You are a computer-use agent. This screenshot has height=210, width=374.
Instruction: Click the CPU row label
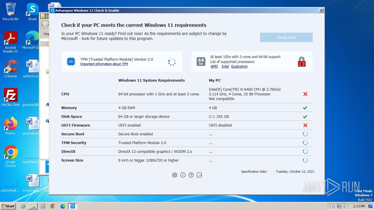coord(65,94)
